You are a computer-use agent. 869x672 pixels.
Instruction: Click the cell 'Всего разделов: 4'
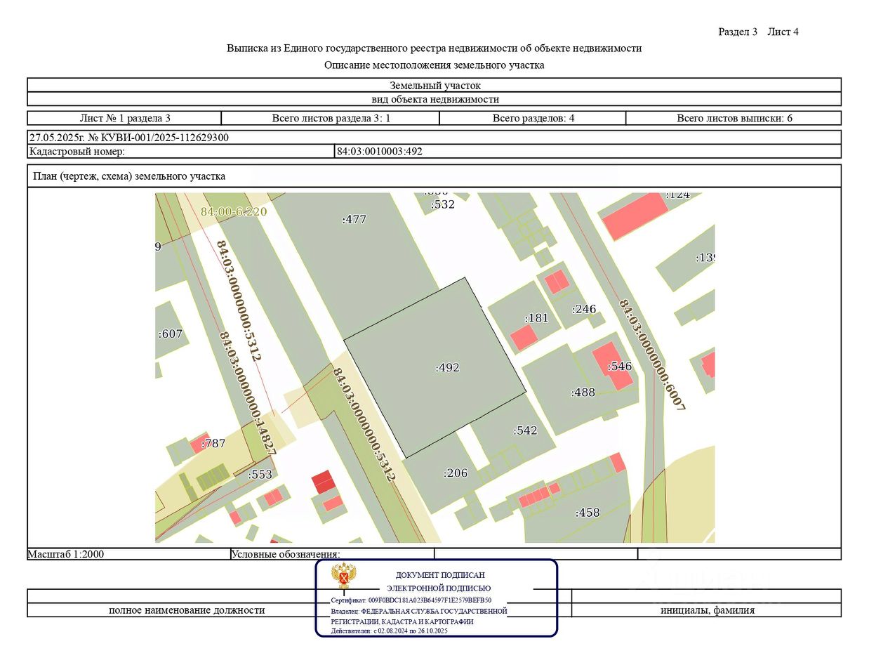pyautogui.click(x=533, y=118)
